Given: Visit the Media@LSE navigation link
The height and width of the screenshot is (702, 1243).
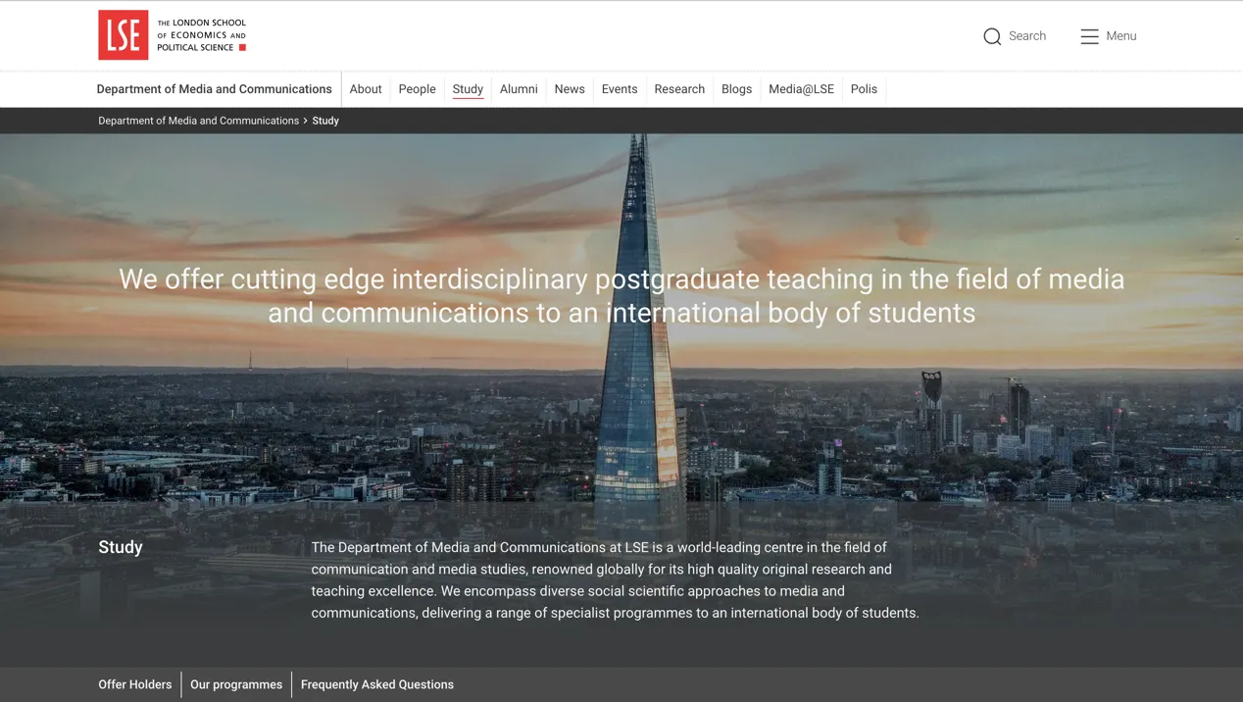Looking at the screenshot, I should pyautogui.click(x=801, y=89).
